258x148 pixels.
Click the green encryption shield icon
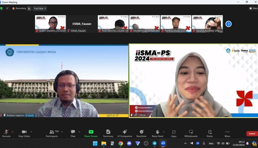click(1, 8)
